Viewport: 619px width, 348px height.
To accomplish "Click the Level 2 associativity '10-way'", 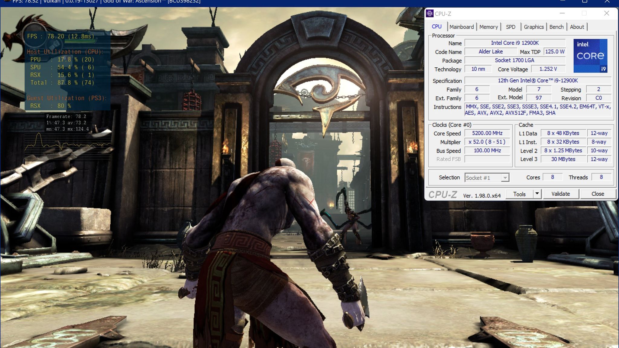I will pyautogui.click(x=599, y=150).
